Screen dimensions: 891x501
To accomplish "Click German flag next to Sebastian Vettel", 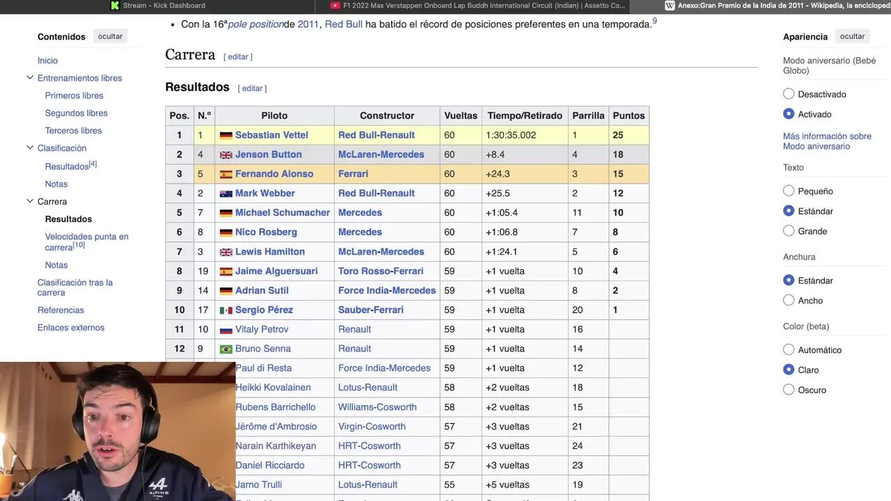I will click(x=226, y=136).
